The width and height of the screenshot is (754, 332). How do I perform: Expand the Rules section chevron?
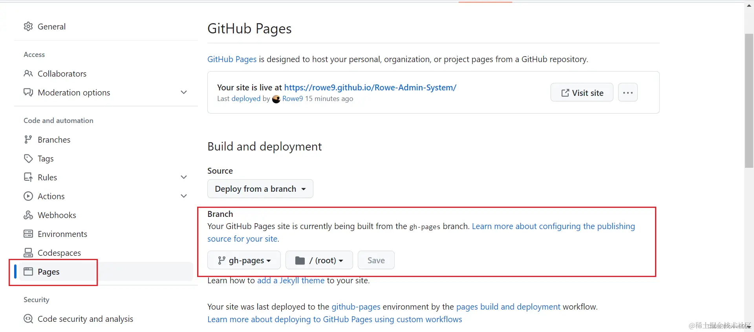pos(184,177)
